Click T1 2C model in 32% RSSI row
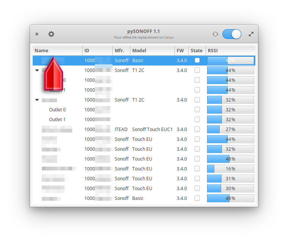 [138, 100]
